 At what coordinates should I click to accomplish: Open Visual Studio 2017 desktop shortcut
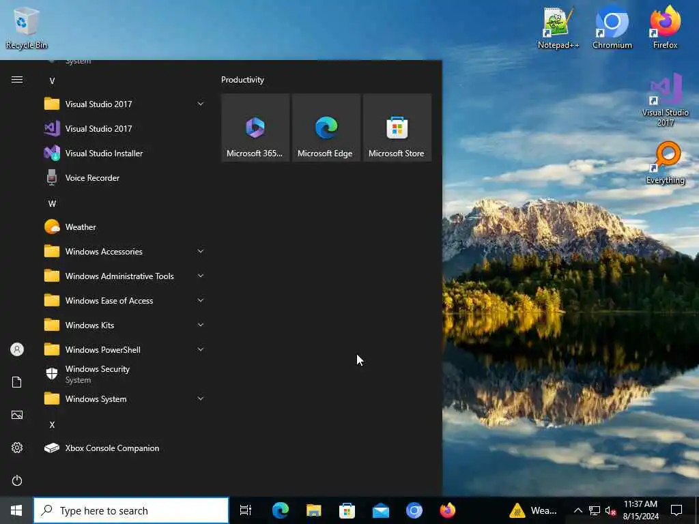[x=665, y=100]
